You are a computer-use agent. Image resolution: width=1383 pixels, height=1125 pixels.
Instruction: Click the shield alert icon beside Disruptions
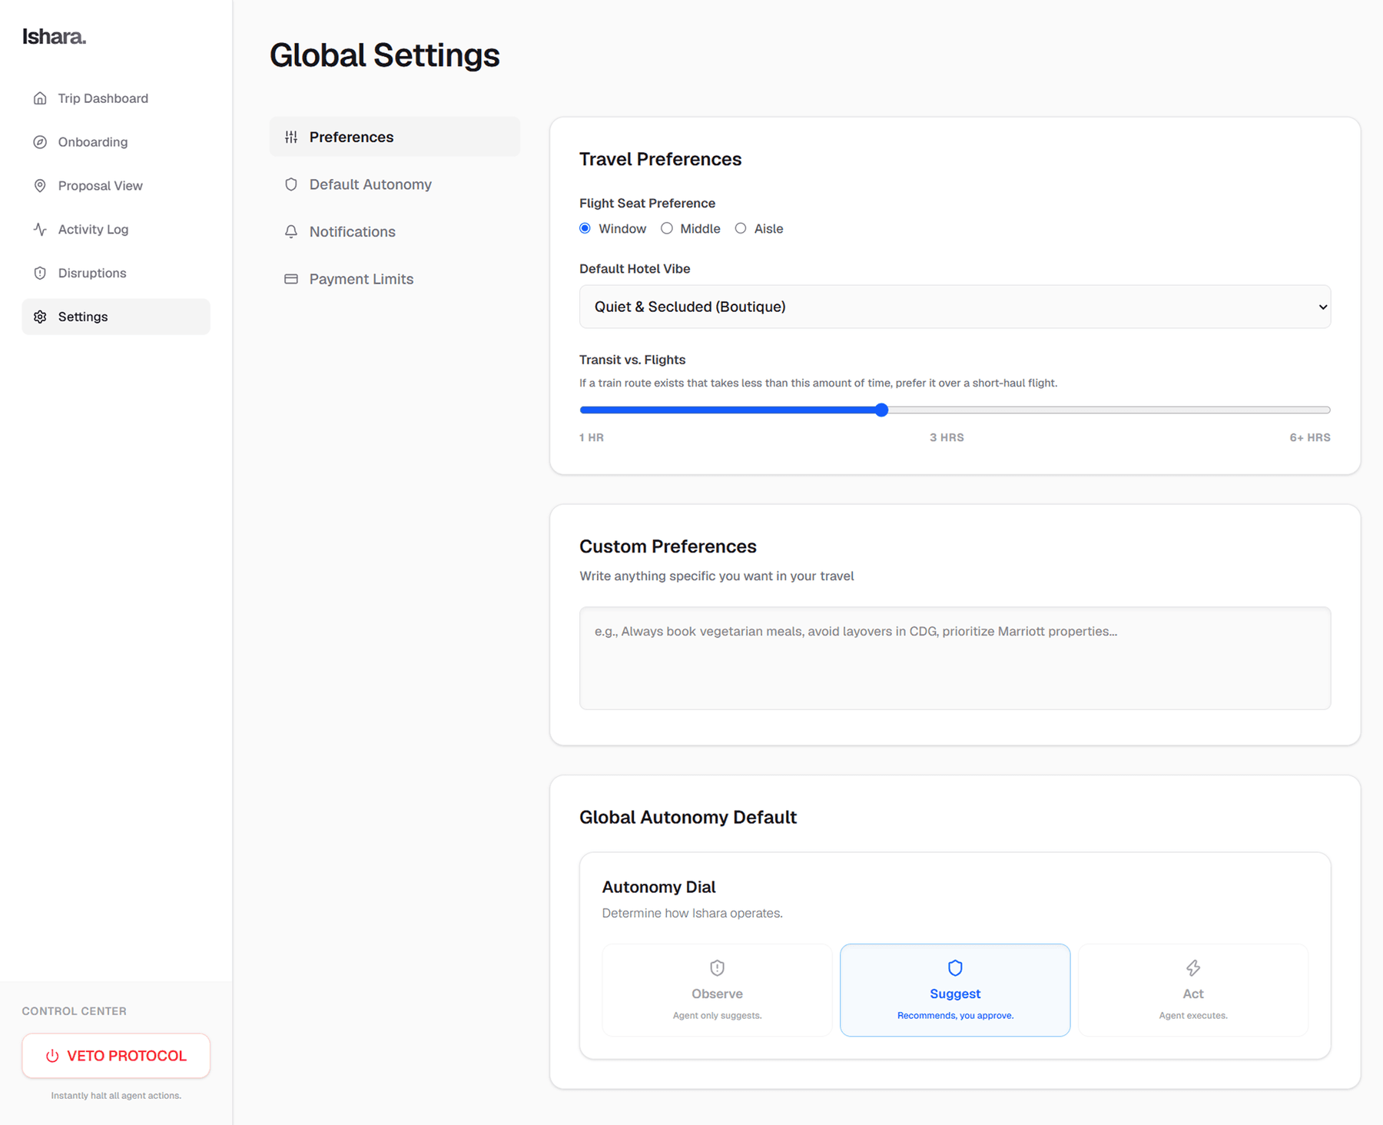coord(40,273)
